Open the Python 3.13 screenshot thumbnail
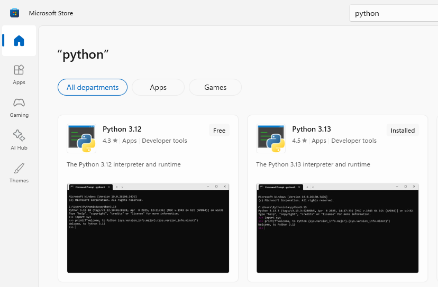438x287 pixels. (x=337, y=228)
